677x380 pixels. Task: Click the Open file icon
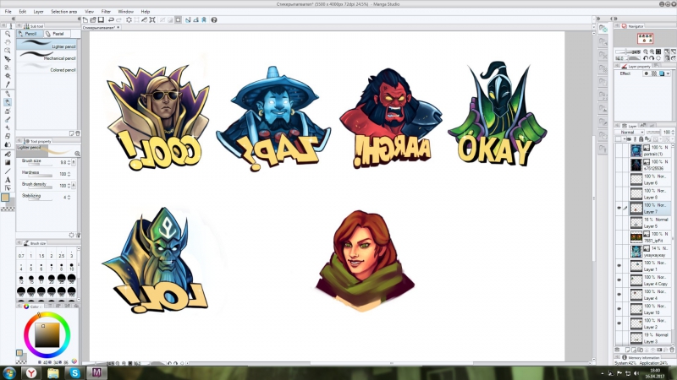tap(93, 19)
